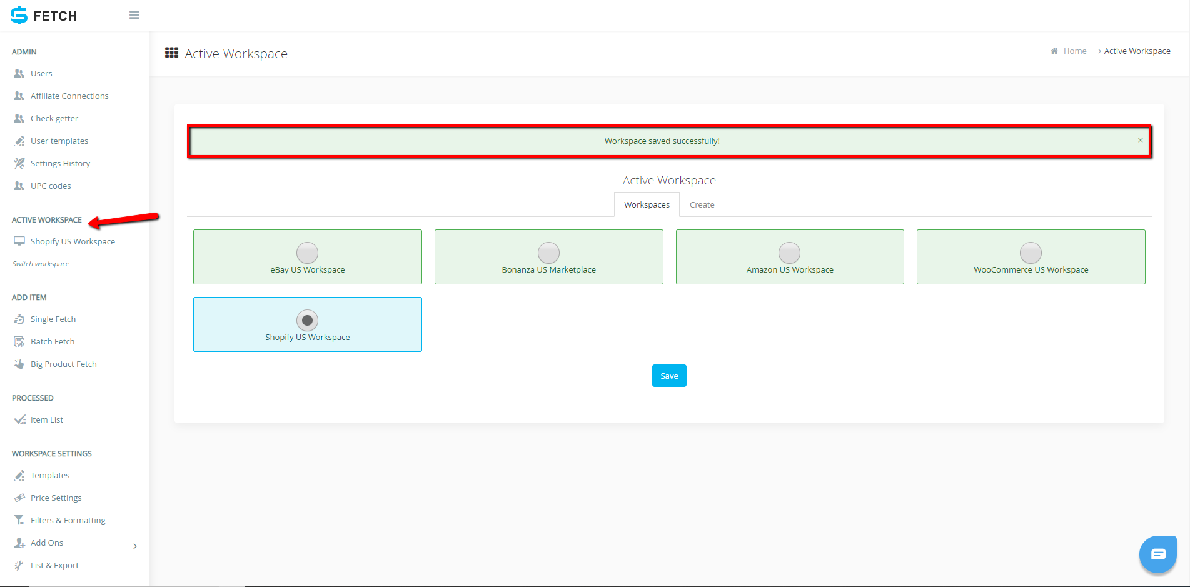Screen dimensions: 1190x587
Task: Click the Templates pencil icon
Action: (x=19, y=475)
